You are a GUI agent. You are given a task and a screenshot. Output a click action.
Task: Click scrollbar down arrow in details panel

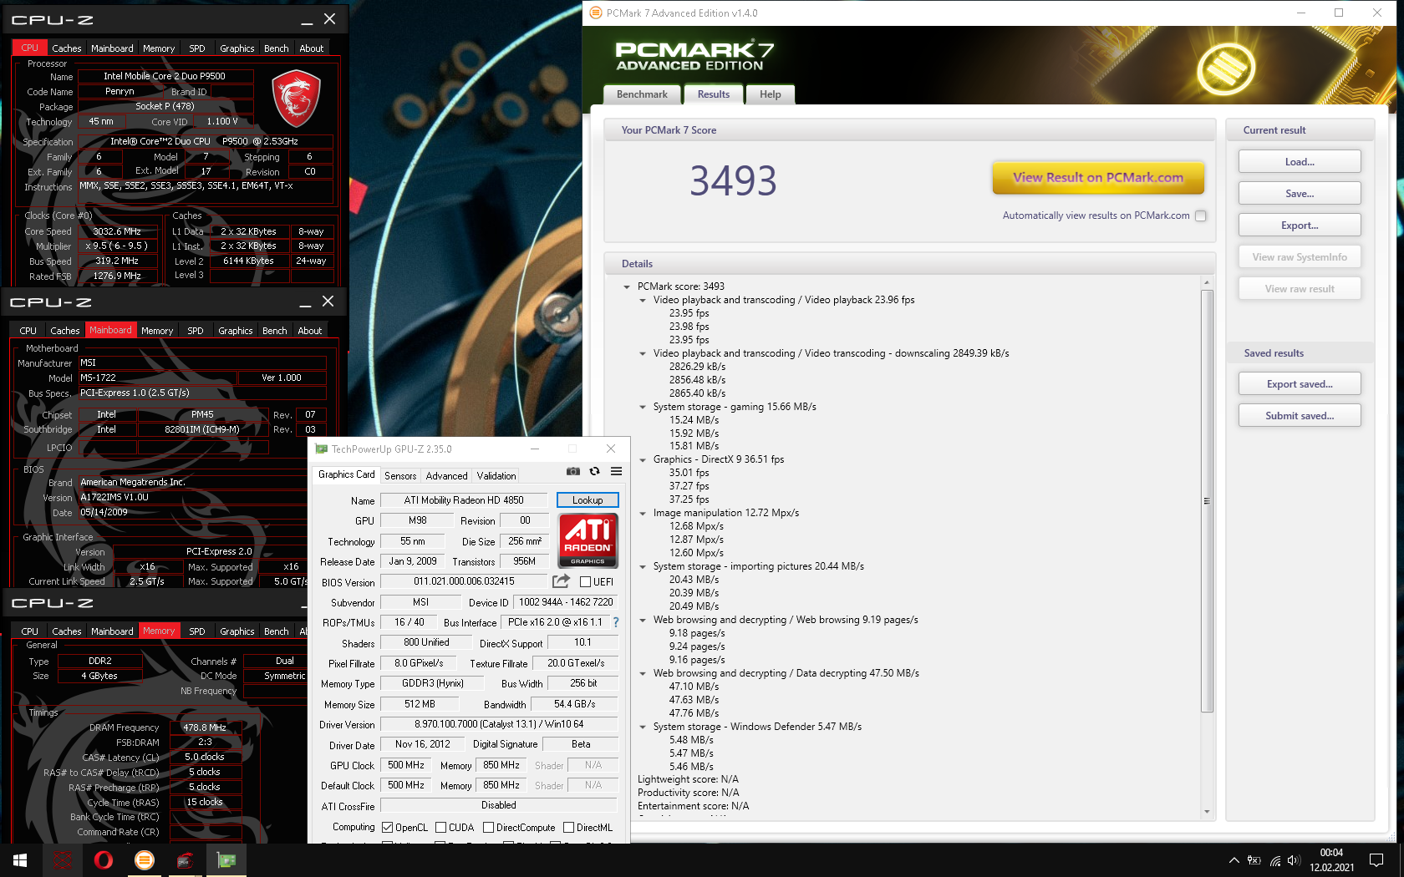click(1207, 811)
